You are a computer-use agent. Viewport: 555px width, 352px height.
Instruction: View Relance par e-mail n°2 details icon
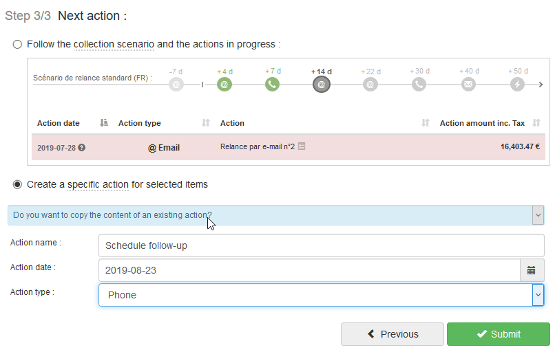(302, 147)
